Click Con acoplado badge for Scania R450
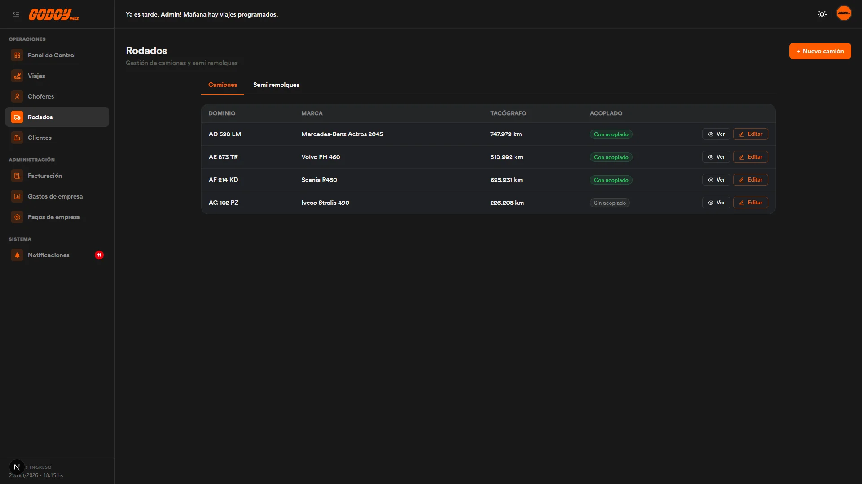This screenshot has height=484, width=862. coord(611,180)
